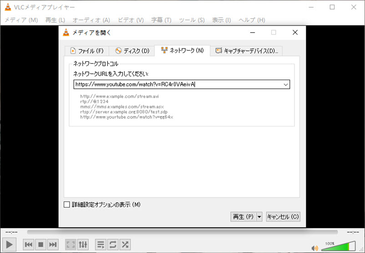Minimize the main VLC window
Screen dimensions: 365x253
(311, 7)
